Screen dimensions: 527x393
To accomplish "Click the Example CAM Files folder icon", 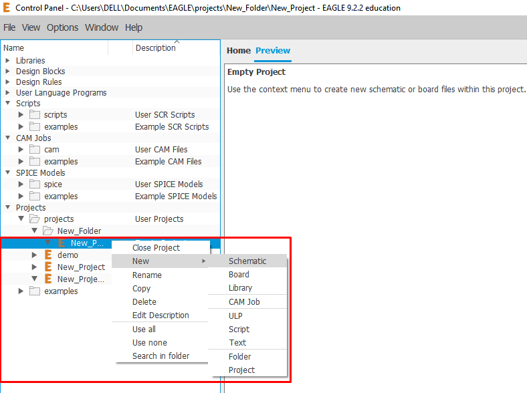I will pos(35,161).
